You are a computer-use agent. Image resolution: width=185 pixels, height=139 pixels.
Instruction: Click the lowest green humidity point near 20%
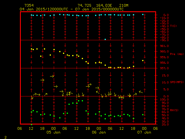pos(32,124)
